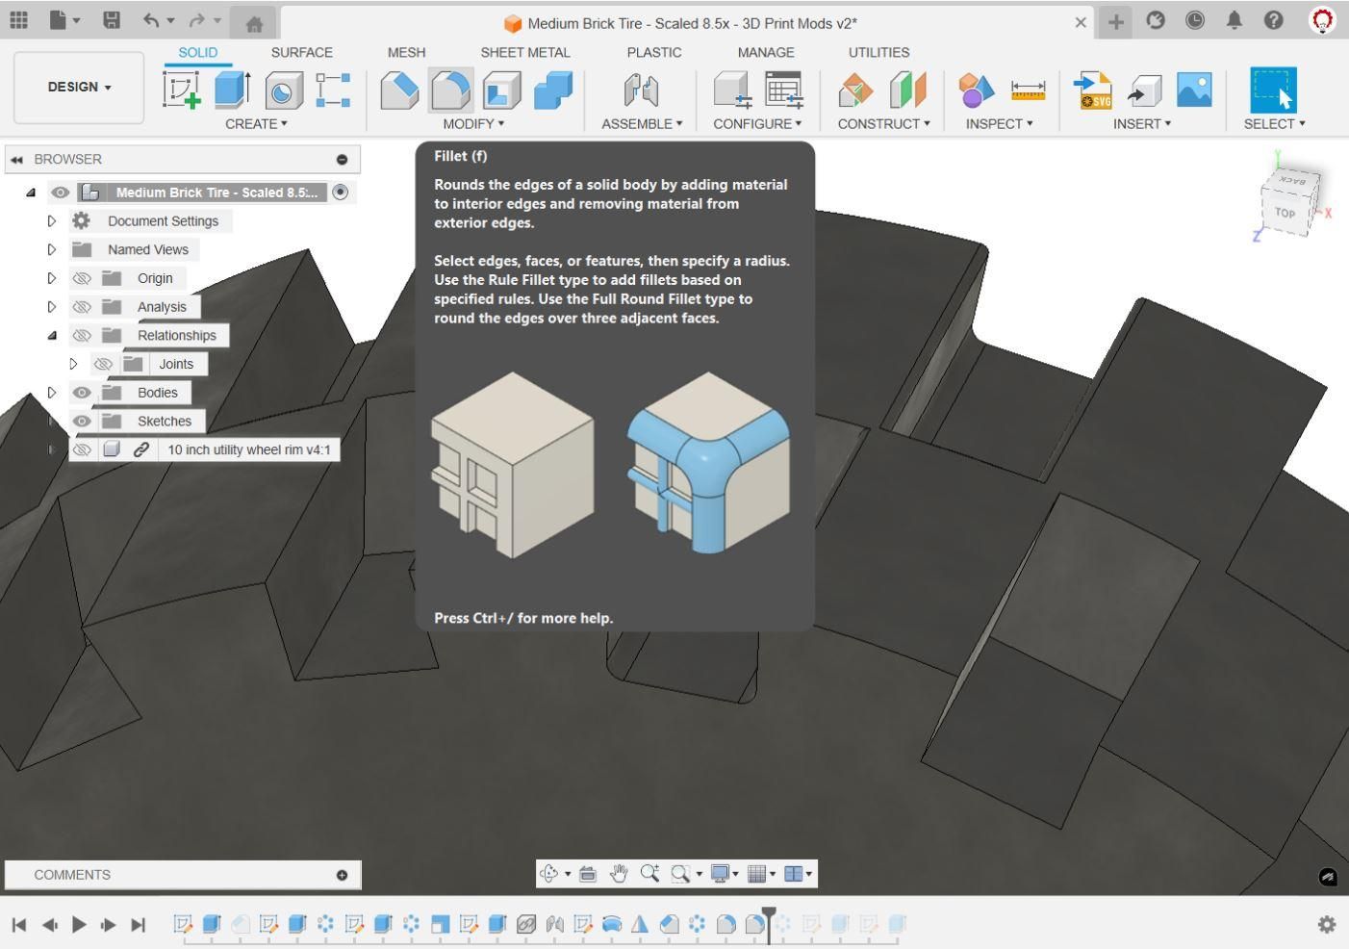Toggle visibility of the root component
The width and height of the screenshot is (1349, 949).
pos(60,192)
